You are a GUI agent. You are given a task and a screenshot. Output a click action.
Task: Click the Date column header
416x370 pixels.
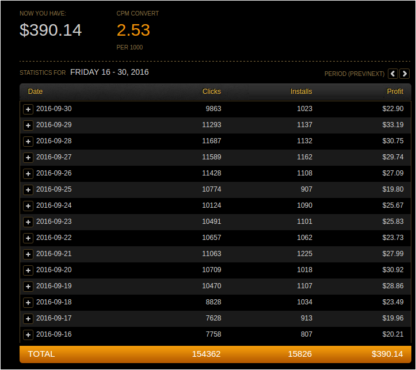[x=35, y=91]
